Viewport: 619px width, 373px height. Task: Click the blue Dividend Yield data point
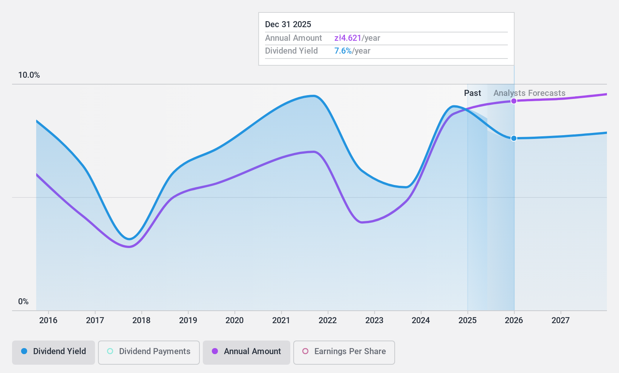point(514,138)
